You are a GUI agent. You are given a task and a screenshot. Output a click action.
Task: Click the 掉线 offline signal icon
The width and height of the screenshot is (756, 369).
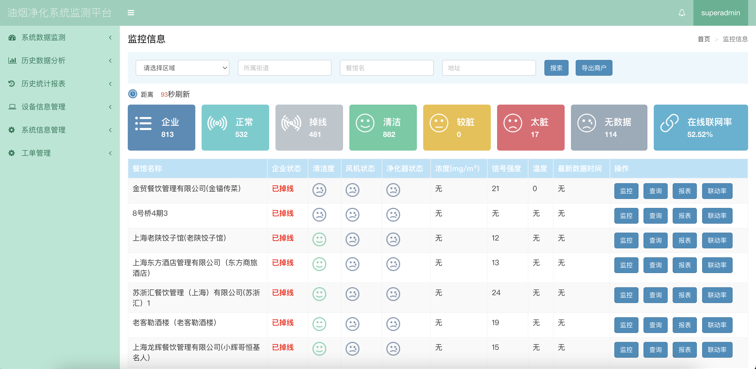(x=291, y=123)
